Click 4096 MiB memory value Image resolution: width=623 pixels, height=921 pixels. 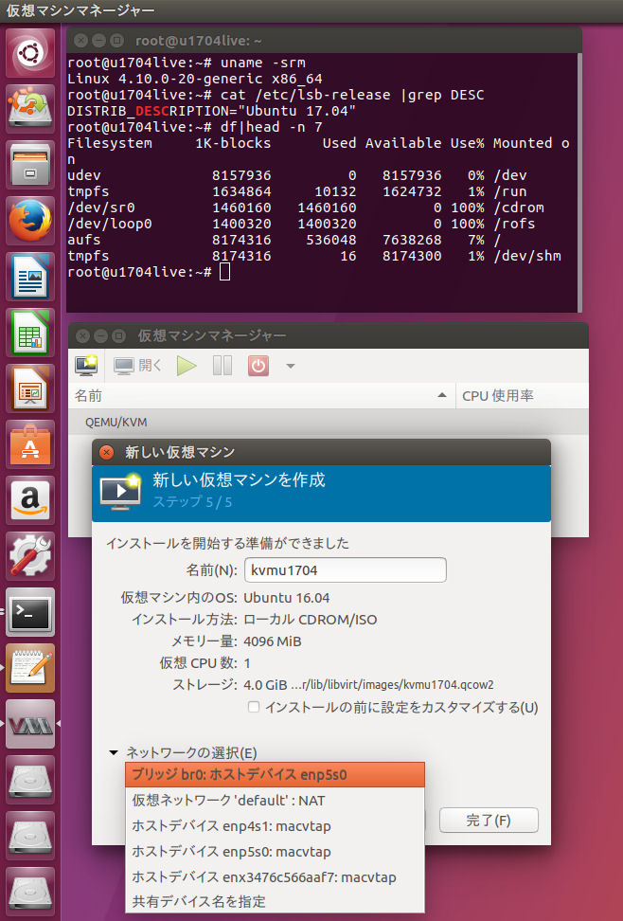(x=273, y=641)
